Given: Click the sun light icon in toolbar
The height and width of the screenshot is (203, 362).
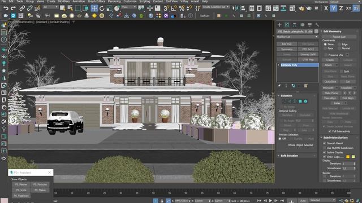Looking at the screenshot, I should coord(94,16).
